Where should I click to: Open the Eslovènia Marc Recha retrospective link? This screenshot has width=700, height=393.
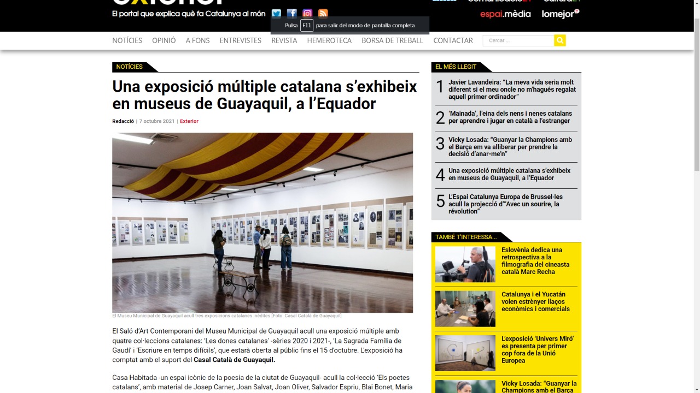(535, 261)
